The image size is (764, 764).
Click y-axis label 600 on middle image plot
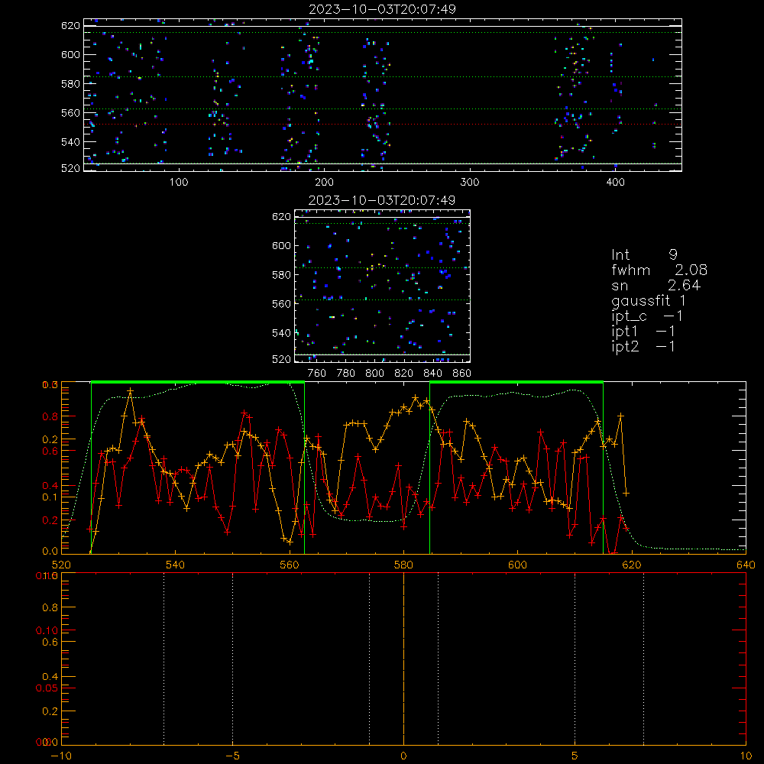coord(281,245)
